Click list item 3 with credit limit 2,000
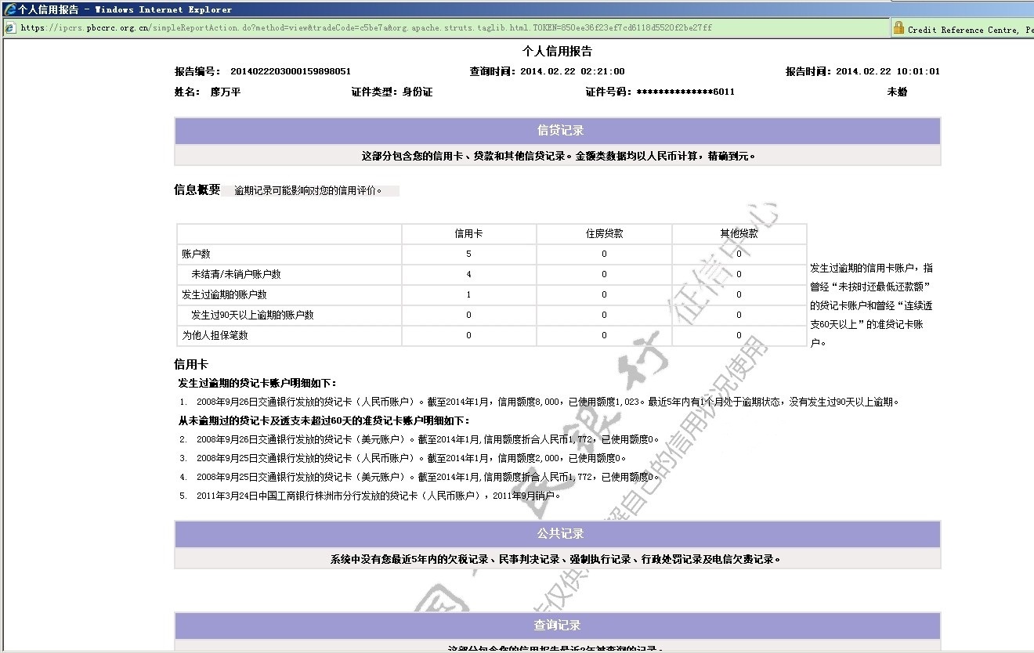 pyautogui.click(x=403, y=458)
